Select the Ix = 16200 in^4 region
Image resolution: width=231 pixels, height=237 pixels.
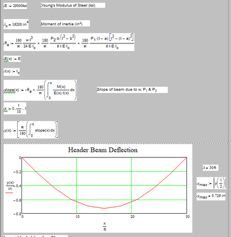tap(16, 24)
